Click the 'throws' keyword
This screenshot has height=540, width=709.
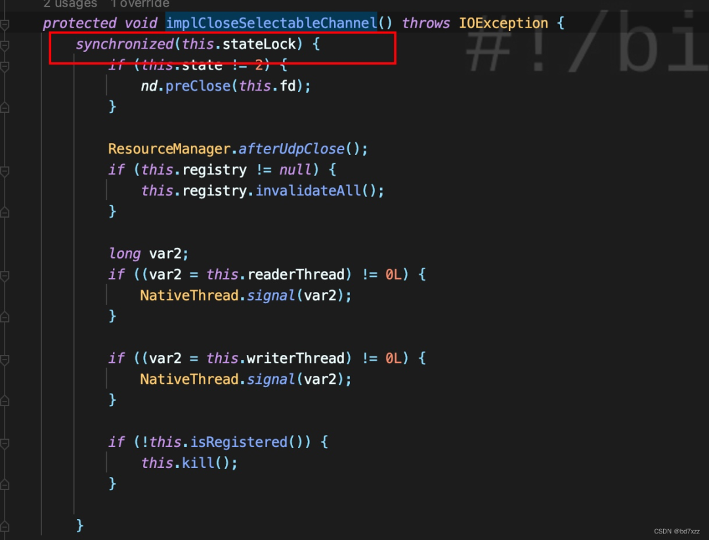tap(426, 23)
